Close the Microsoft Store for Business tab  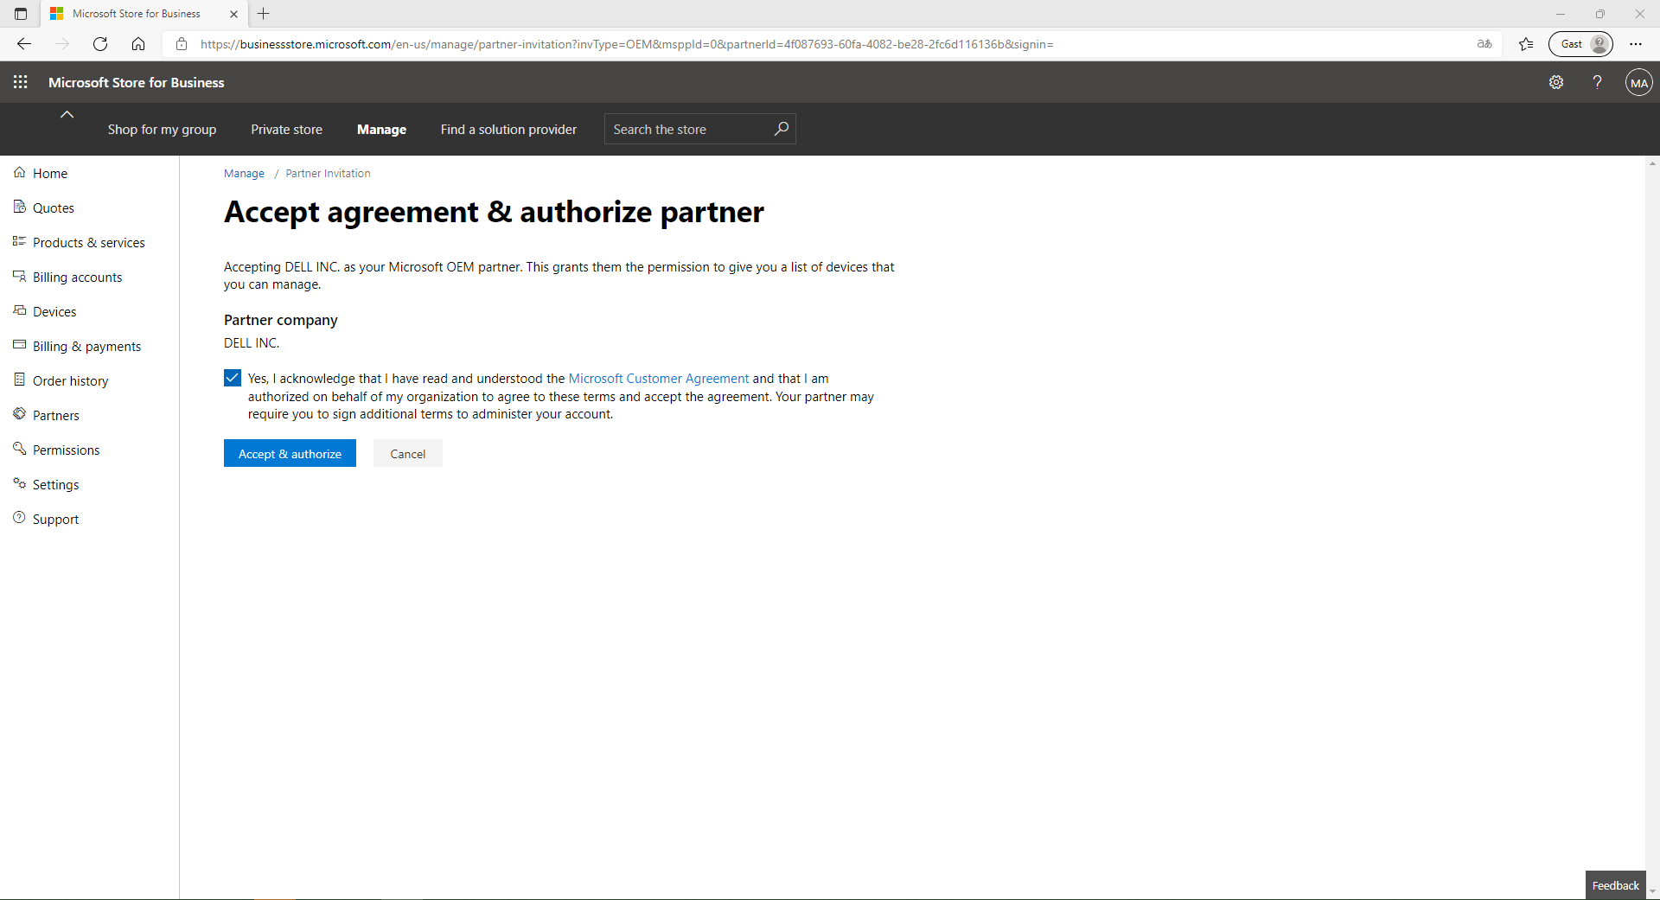pyautogui.click(x=233, y=14)
